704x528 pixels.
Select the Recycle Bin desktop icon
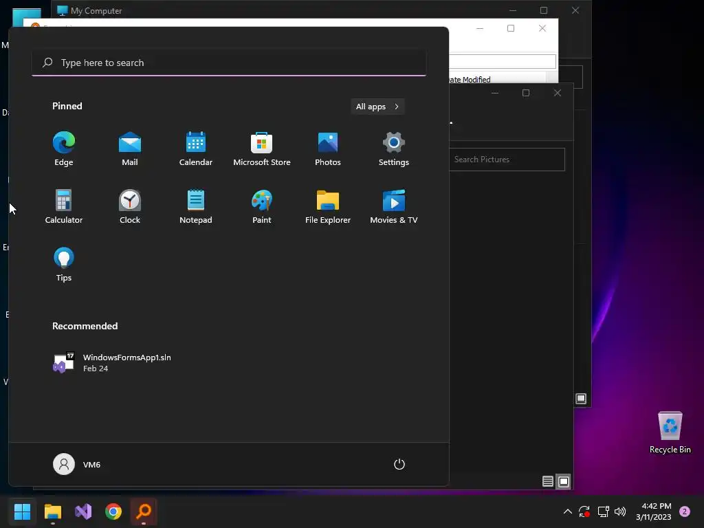coord(670,433)
